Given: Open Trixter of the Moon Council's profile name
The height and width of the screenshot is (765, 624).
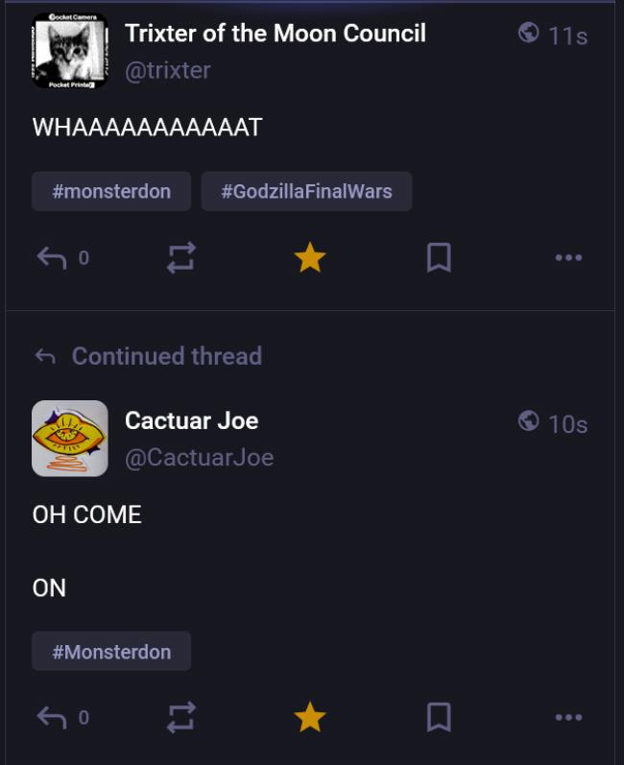Looking at the screenshot, I should (275, 33).
